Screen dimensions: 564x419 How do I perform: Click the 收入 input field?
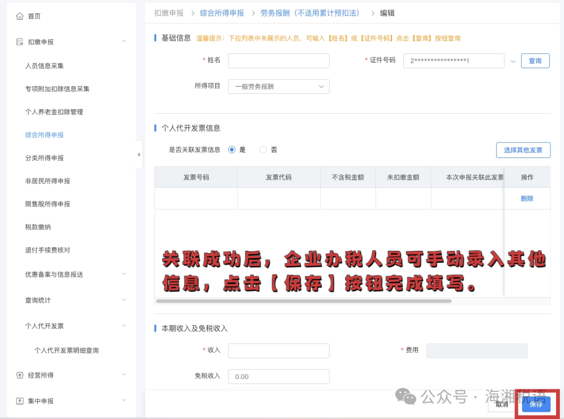(278, 350)
